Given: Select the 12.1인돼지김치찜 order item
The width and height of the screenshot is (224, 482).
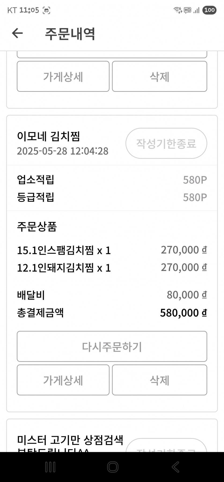Looking at the screenshot, I should (64, 268).
